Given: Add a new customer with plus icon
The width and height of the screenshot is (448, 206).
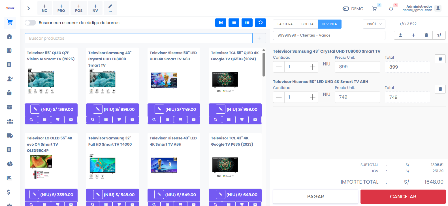Looking at the screenshot, I should click(x=413, y=35).
